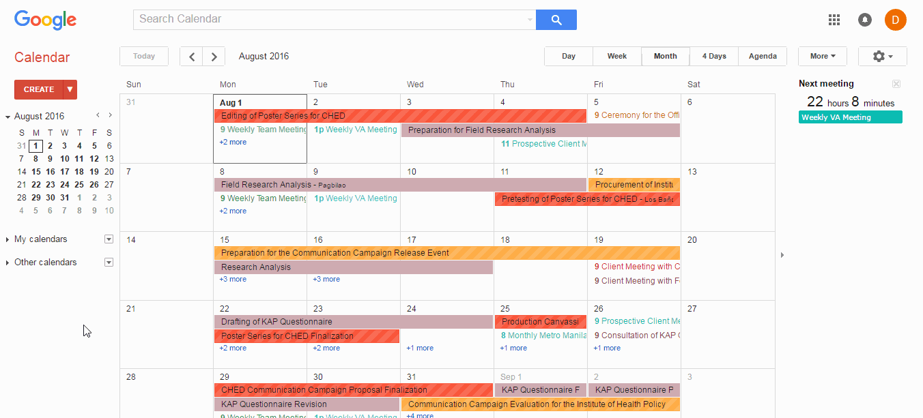This screenshot has width=923, height=418.
Task: Open Production Canvassi event
Action: point(541,322)
